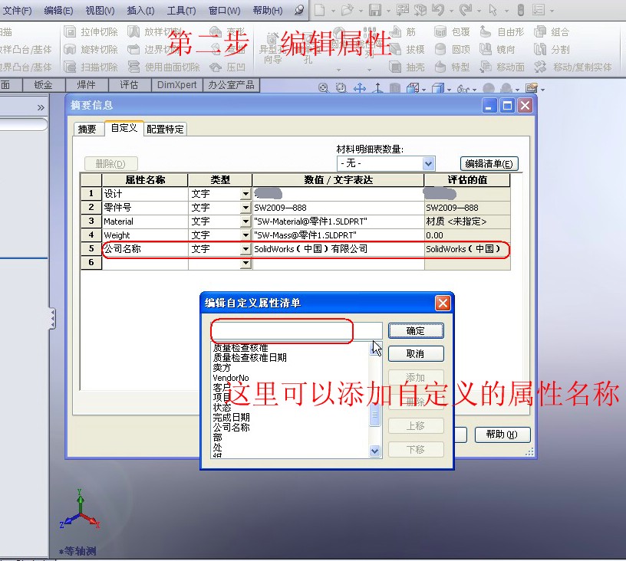Click the SW2009—888 value cell
This screenshot has width=626, height=561.
tap(338, 208)
